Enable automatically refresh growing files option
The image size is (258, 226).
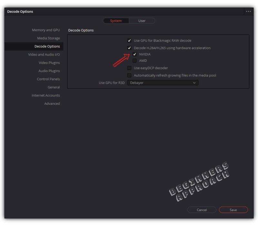(129, 75)
